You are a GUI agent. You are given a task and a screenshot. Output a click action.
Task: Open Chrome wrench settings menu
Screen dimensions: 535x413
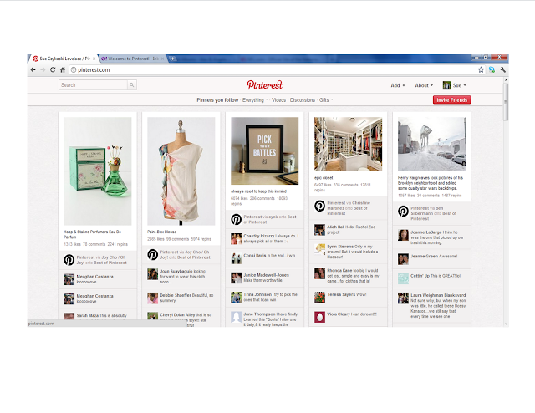coord(502,69)
